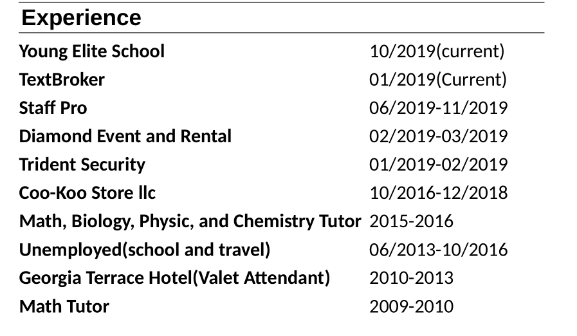
Task: Select the 01/2019-02/2019 date range
Action: click(438, 165)
